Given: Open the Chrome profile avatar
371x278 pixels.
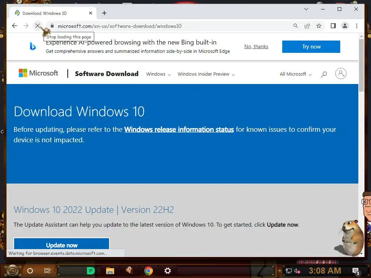Looking at the screenshot, I should pos(345,26).
